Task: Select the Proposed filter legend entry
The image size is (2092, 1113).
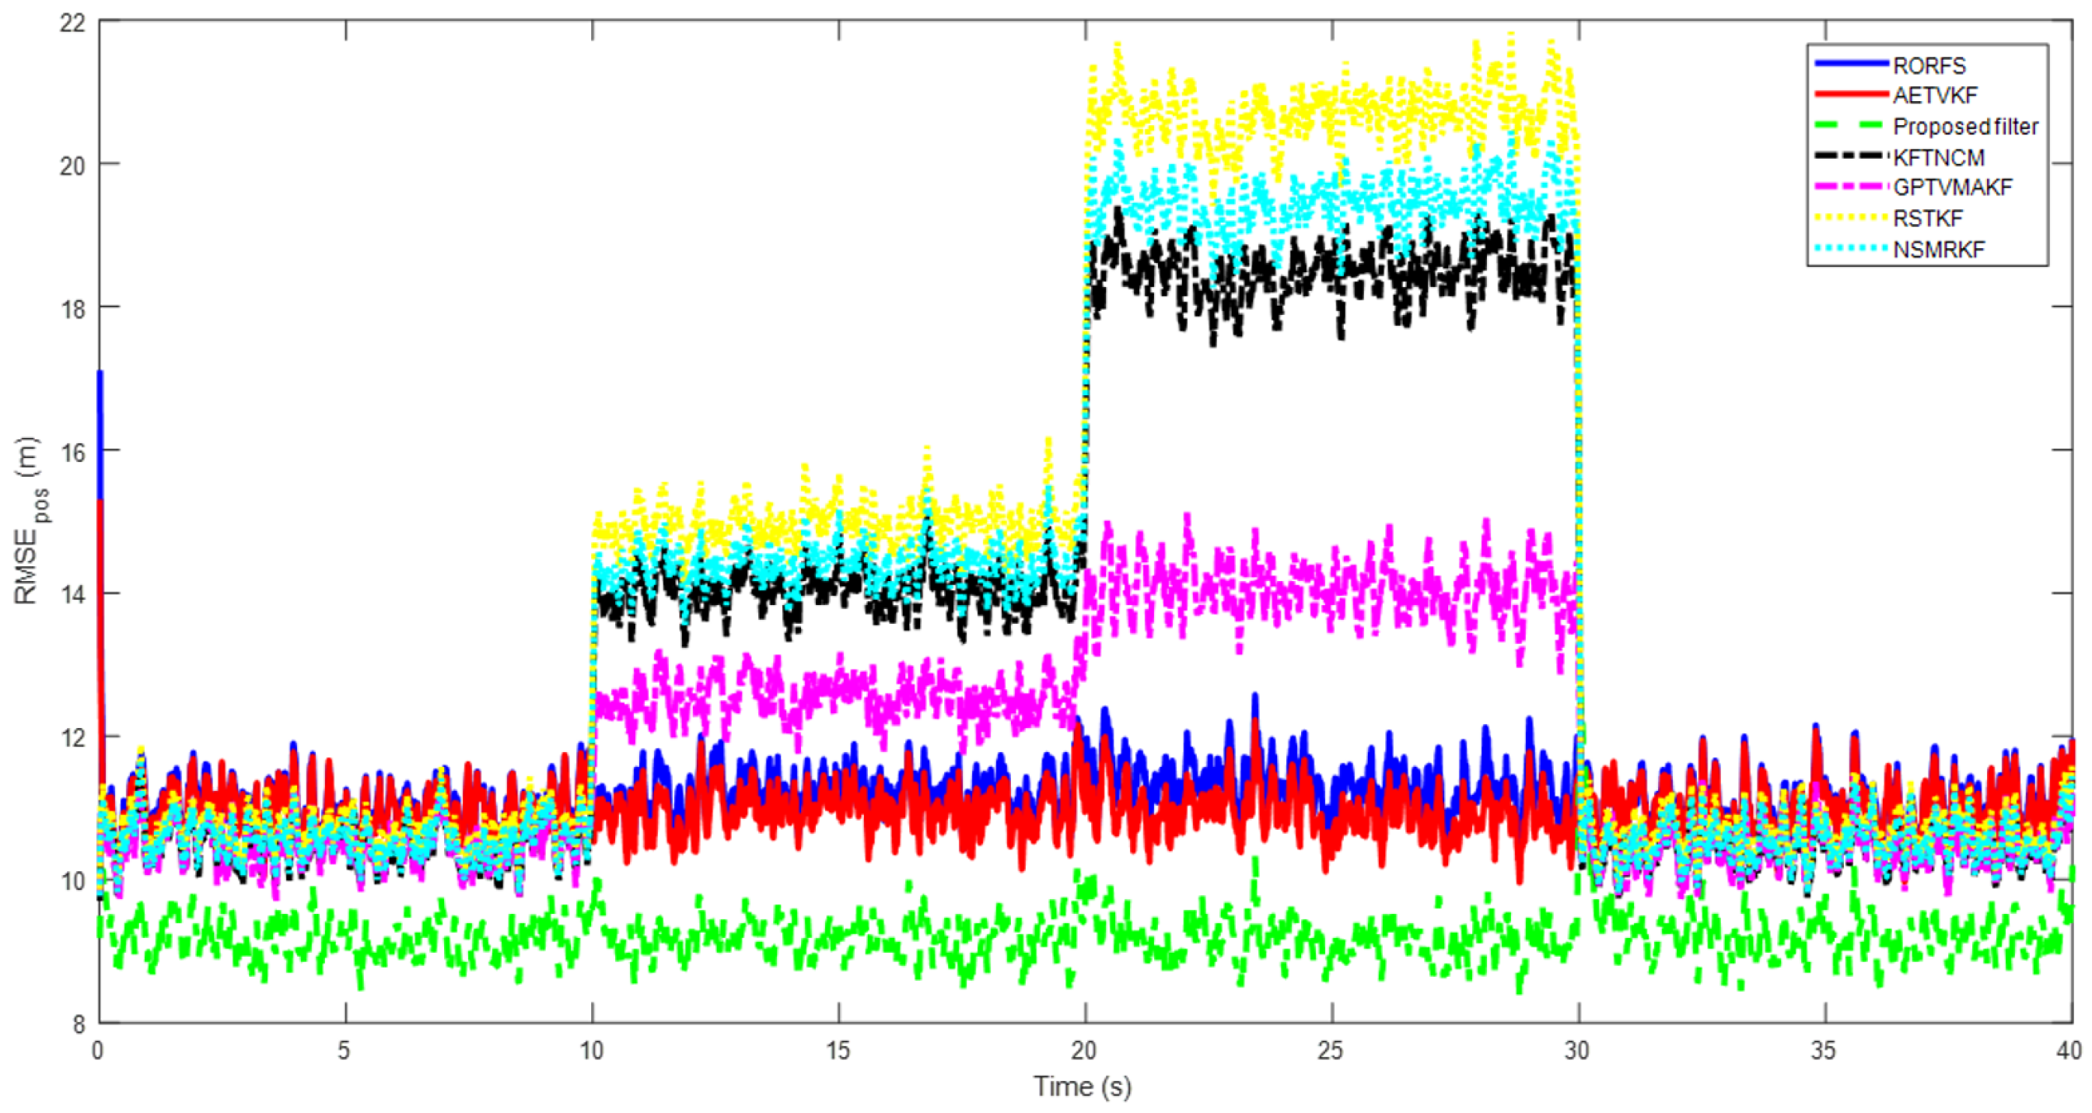Action: point(1965,127)
